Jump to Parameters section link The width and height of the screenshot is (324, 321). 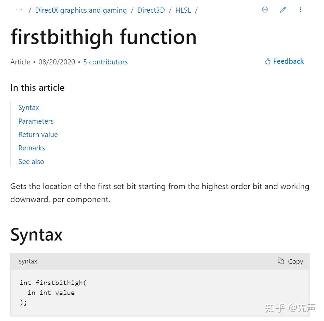point(36,121)
